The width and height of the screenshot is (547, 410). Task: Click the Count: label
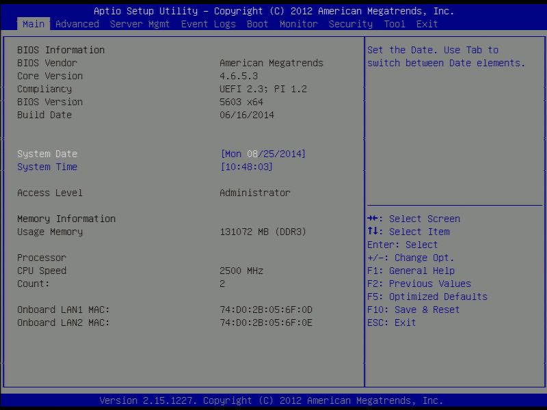33,284
